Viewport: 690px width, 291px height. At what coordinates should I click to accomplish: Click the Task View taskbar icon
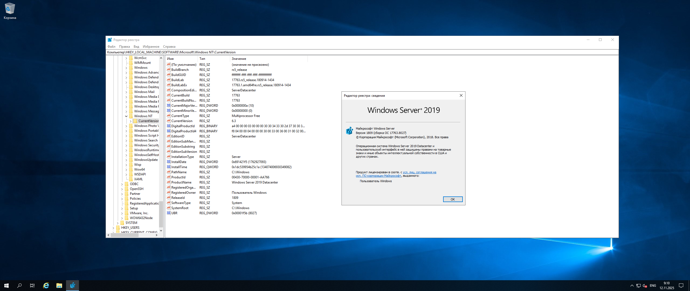pos(32,286)
